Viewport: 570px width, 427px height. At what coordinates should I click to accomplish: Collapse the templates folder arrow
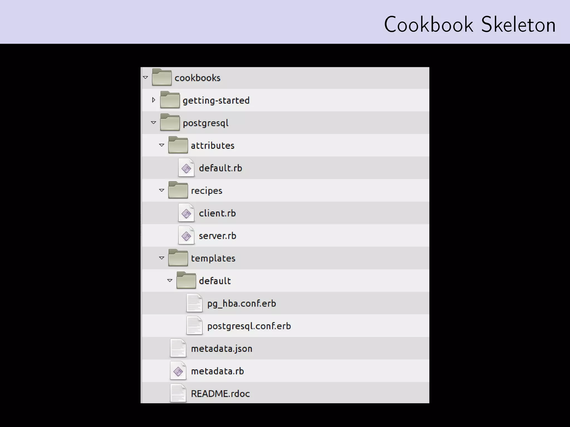tap(161, 258)
